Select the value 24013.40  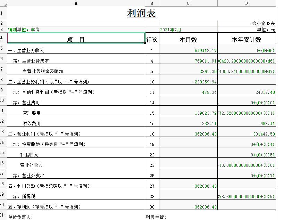(x=247, y=90)
